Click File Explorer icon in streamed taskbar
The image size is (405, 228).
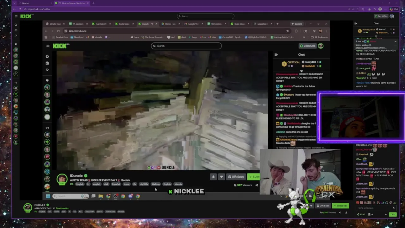coord(101,196)
